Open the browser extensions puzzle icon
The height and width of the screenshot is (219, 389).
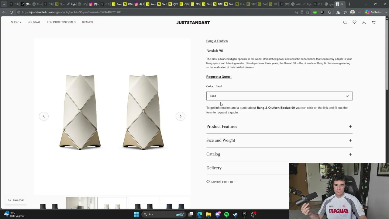330,12
